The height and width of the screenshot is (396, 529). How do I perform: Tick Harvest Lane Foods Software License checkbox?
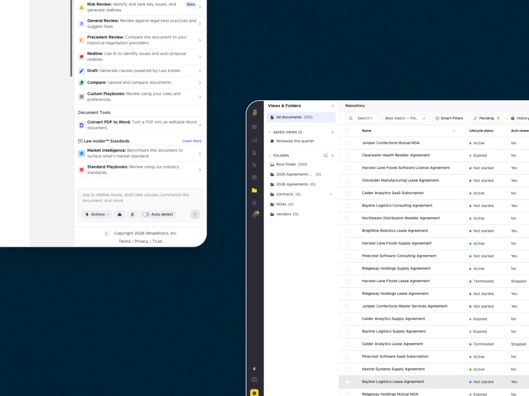pyautogui.click(x=347, y=168)
